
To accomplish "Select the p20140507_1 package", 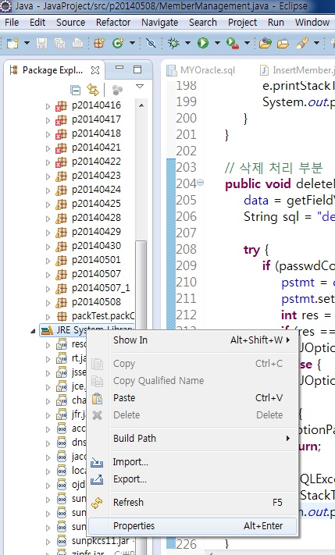I will [101, 288].
